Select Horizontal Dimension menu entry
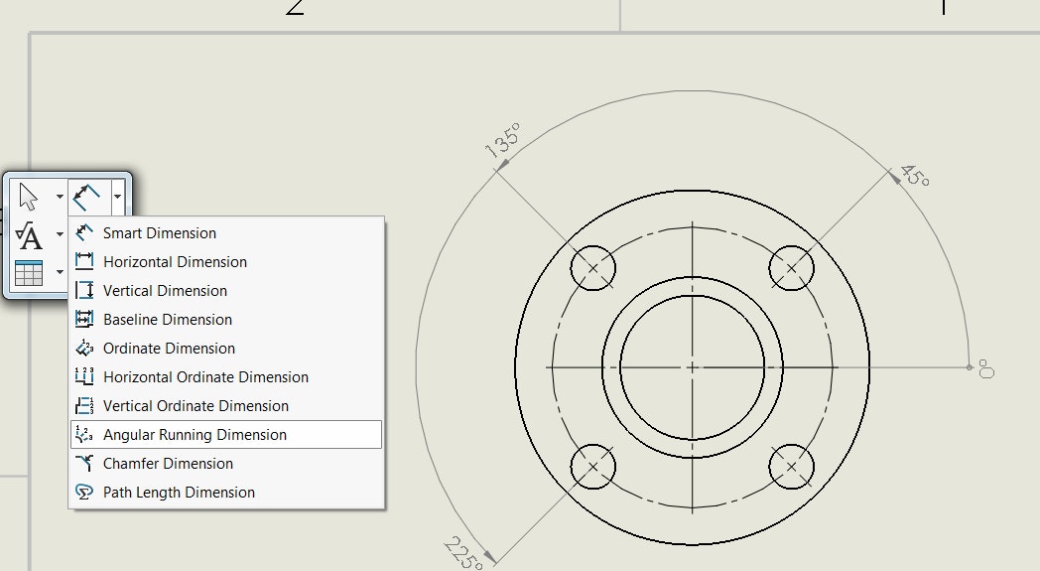Screen dimensions: 1040x571 175,262
